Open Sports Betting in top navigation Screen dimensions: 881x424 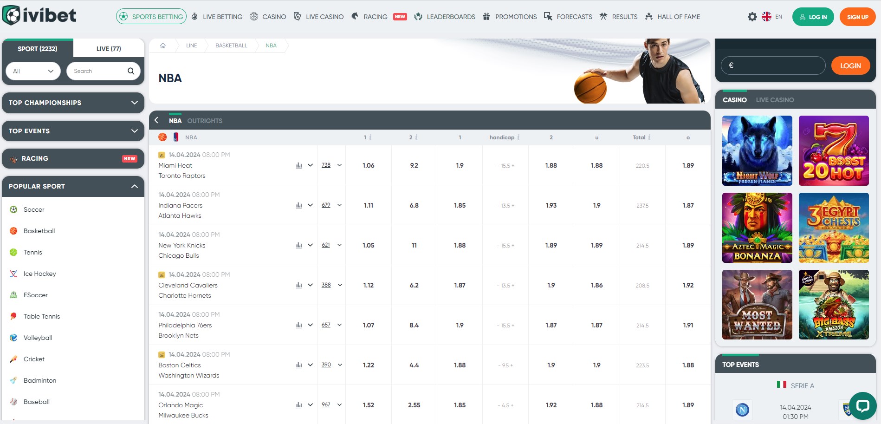(151, 17)
